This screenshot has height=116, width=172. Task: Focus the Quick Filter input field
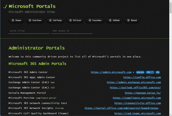[x=29, y=31]
